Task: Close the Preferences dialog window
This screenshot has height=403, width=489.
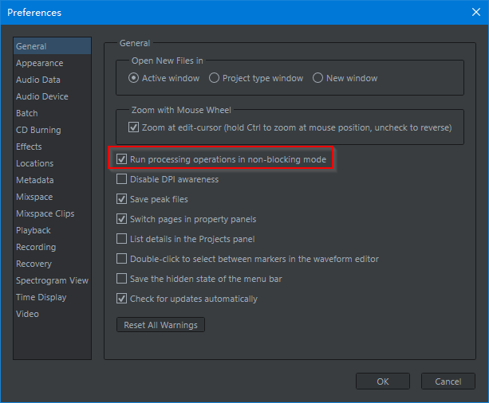Action: (x=470, y=13)
